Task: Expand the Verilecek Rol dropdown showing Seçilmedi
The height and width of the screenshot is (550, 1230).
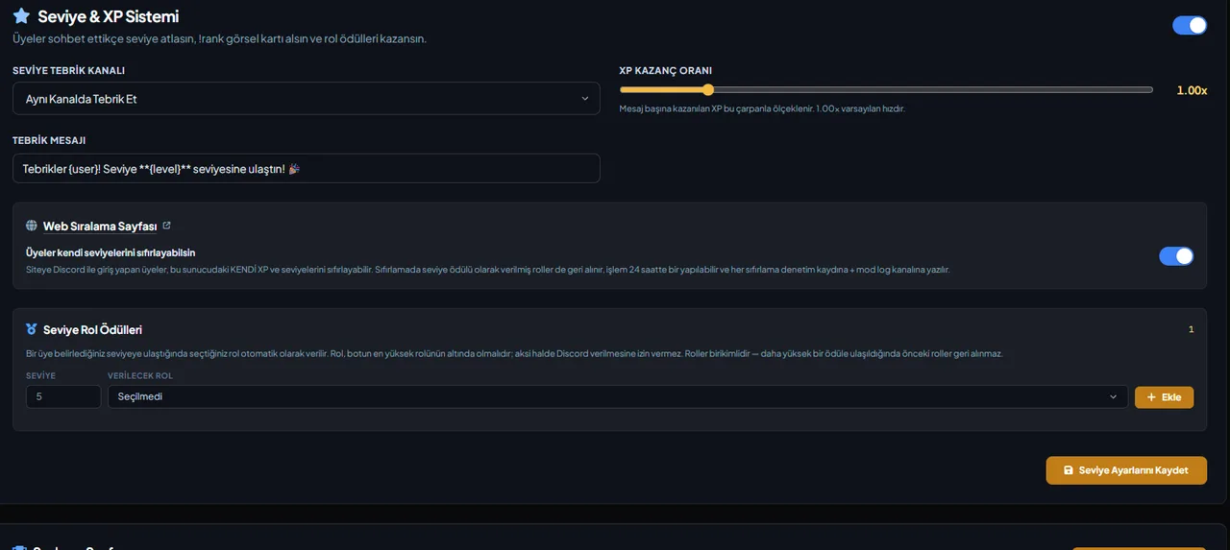Action: (x=618, y=396)
